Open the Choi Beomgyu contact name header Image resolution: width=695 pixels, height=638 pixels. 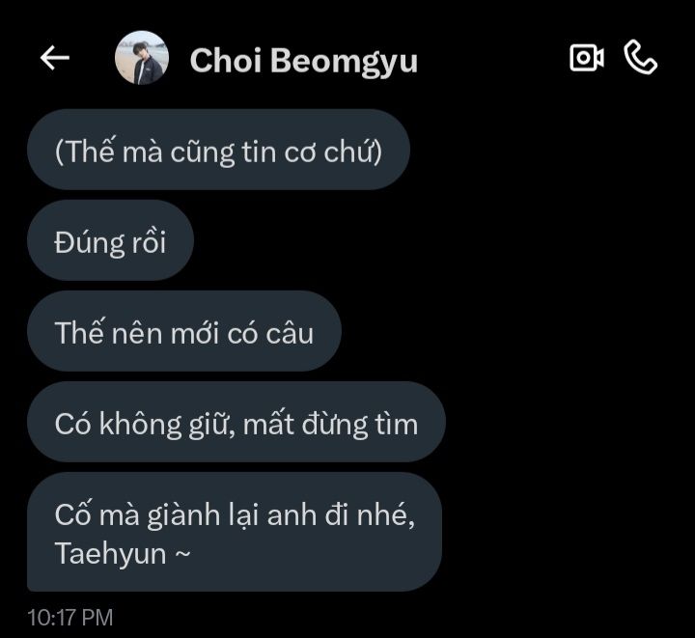pos(304,60)
